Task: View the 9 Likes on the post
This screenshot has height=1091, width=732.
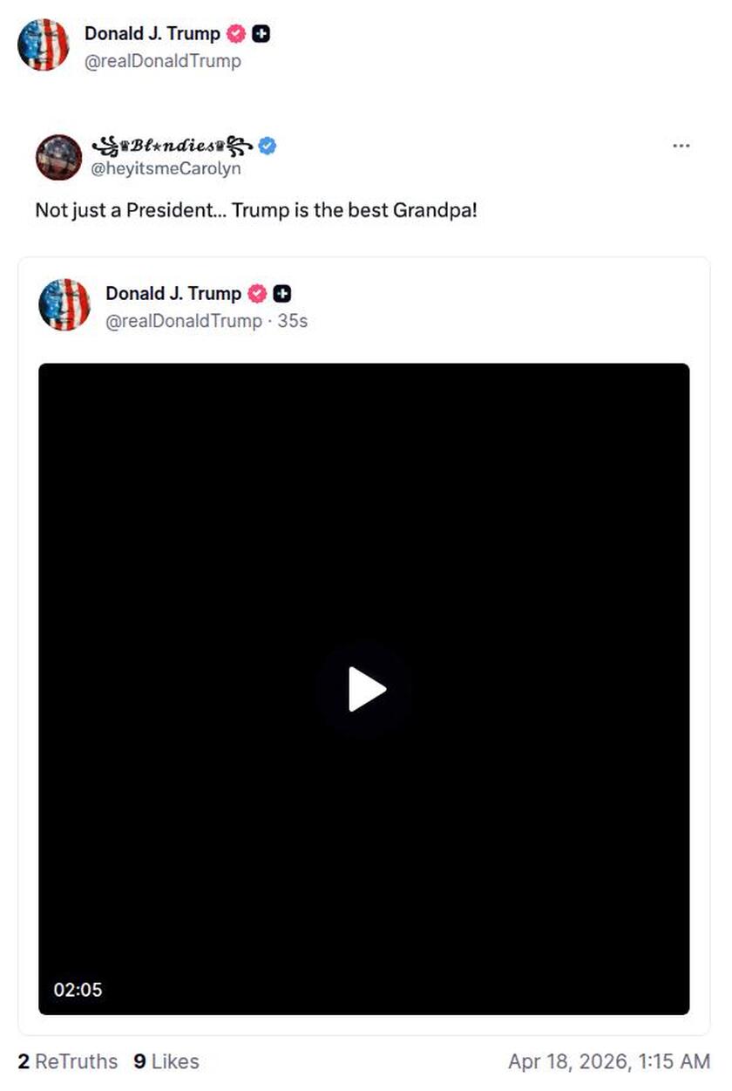Action: [166, 1061]
